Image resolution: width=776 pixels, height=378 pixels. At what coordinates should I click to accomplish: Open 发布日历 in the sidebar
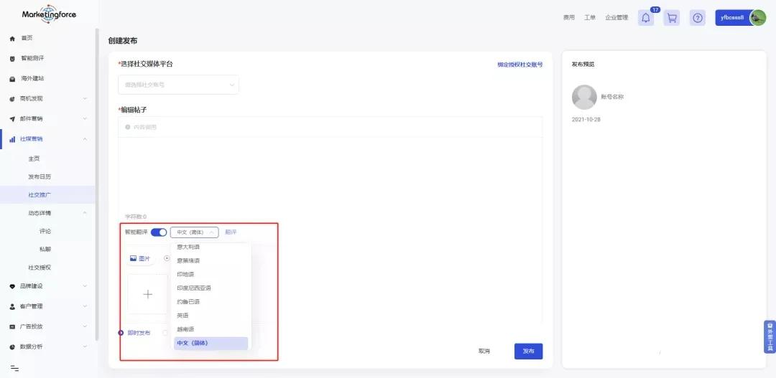coord(40,177)
